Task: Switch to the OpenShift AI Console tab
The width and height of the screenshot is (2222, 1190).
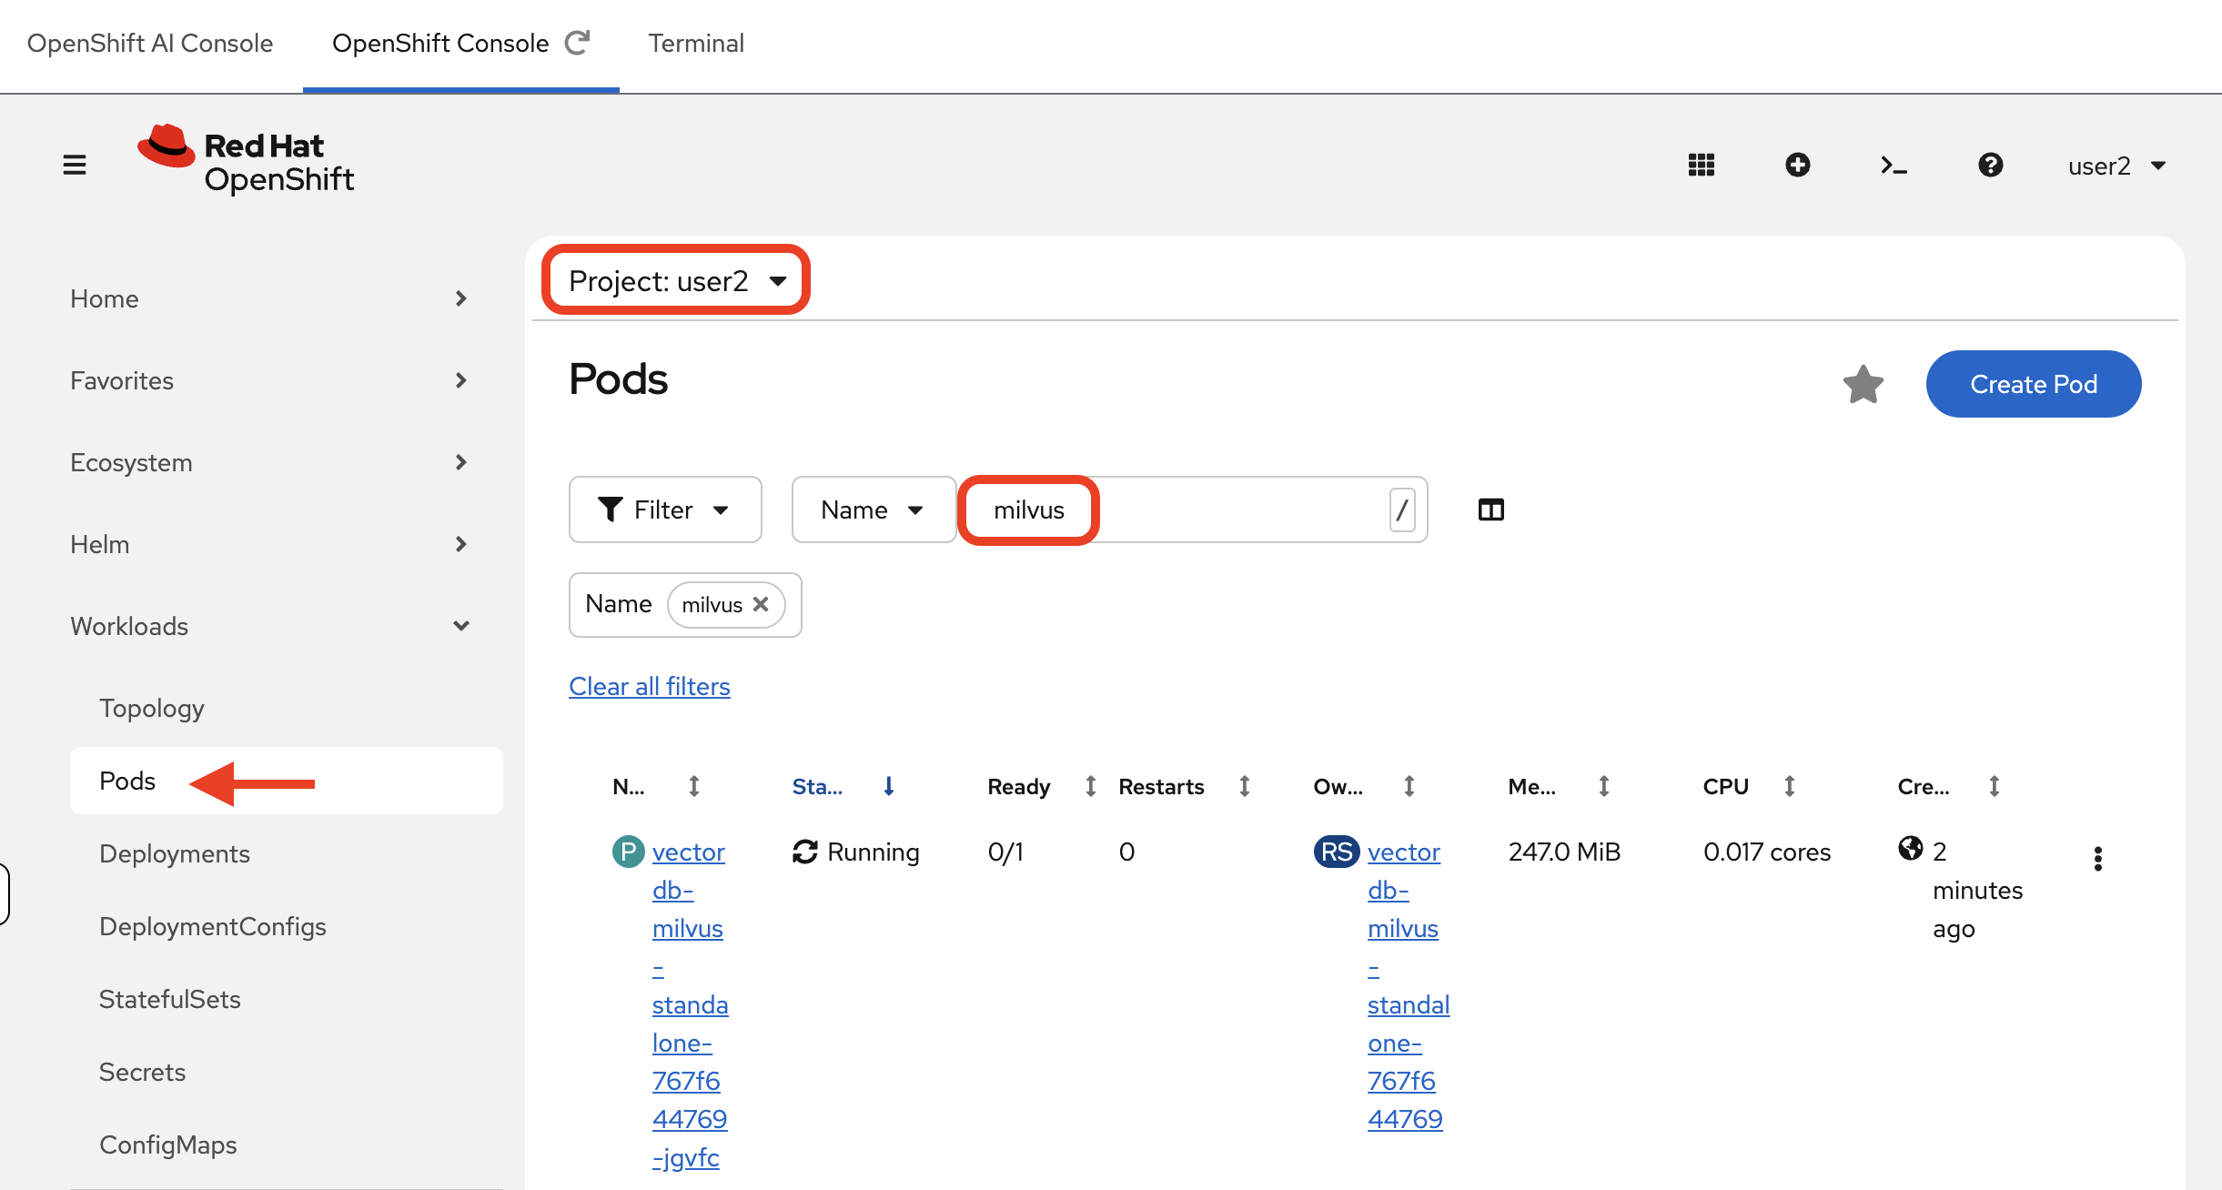Action: 150,43
